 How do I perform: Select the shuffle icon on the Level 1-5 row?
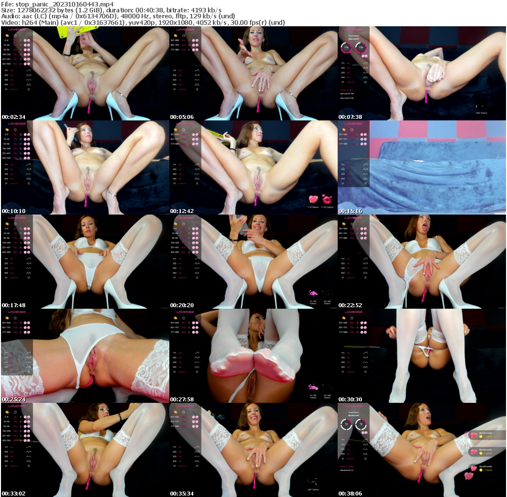(28, 89)
